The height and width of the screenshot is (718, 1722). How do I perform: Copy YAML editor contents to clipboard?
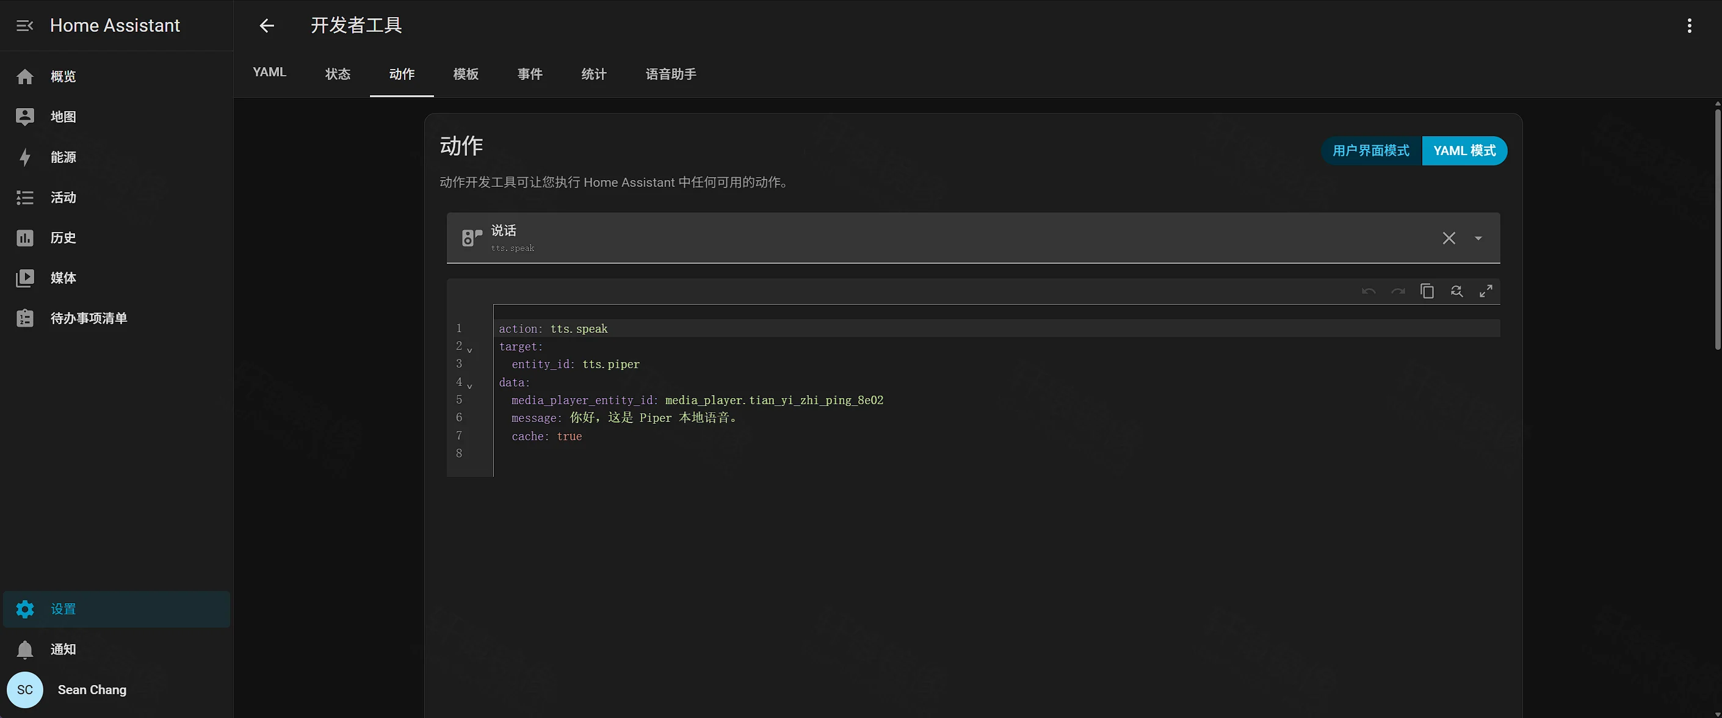(1427, 291)
